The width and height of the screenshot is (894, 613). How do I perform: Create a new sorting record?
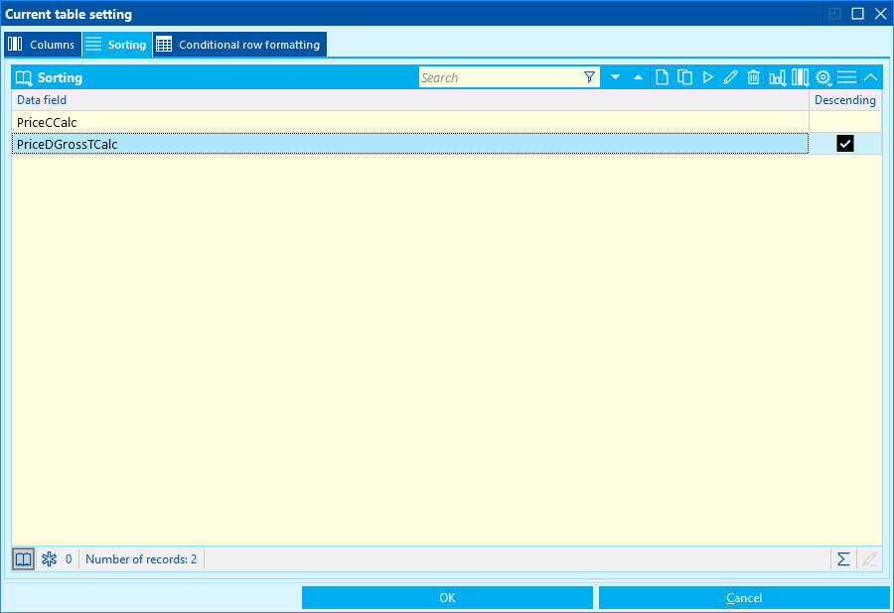tap(662, 77)
